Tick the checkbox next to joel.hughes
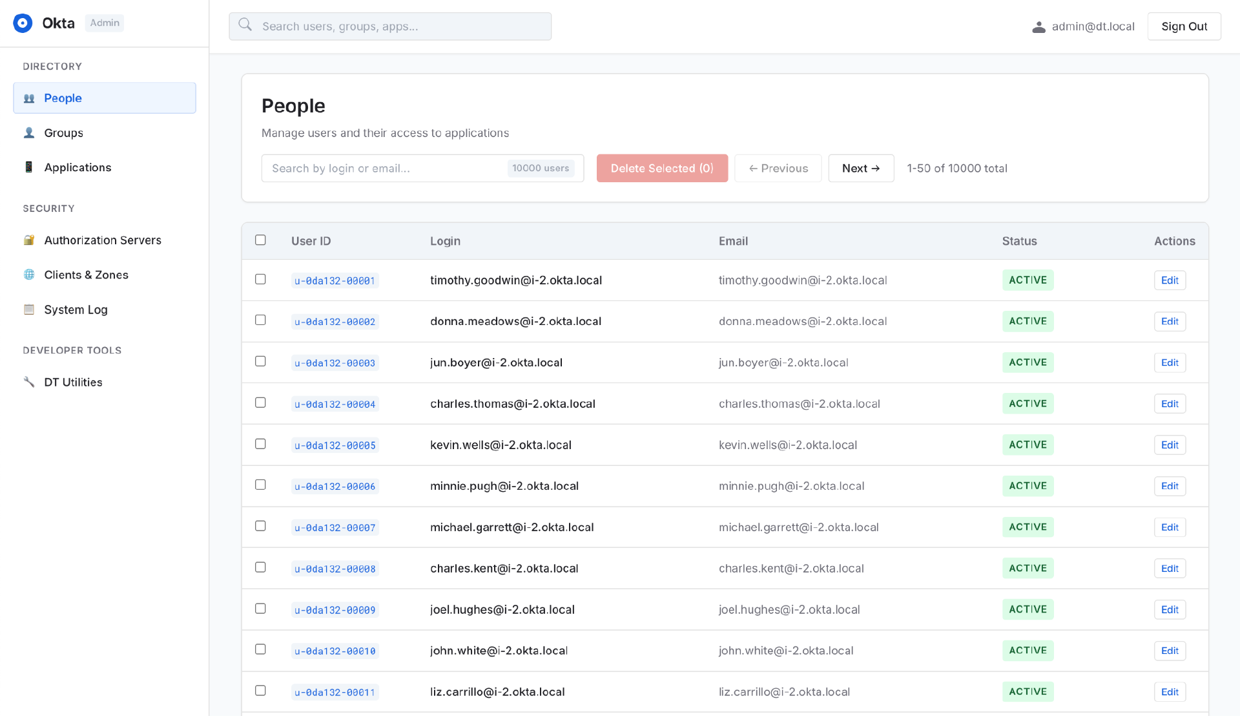Viewport: 1240px width, 716px height. point(260,609)
